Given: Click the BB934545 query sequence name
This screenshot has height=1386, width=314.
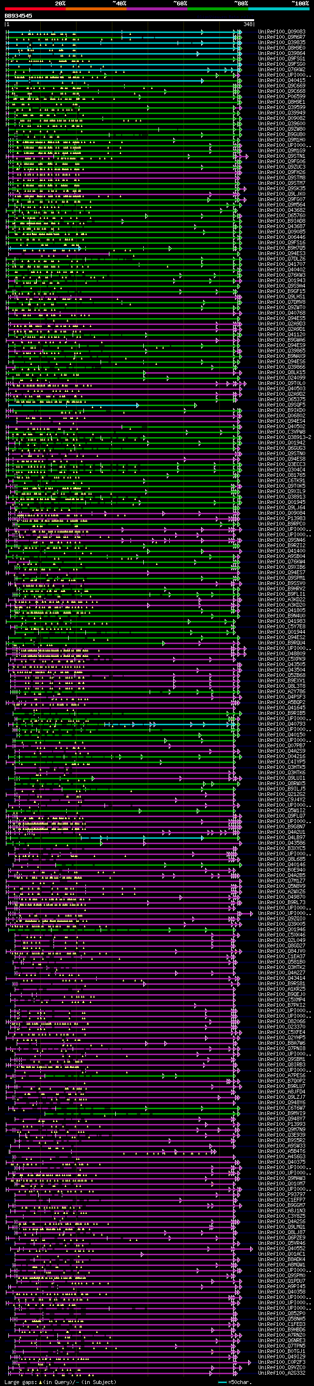Looking at the screenshot, I should 18,16.
